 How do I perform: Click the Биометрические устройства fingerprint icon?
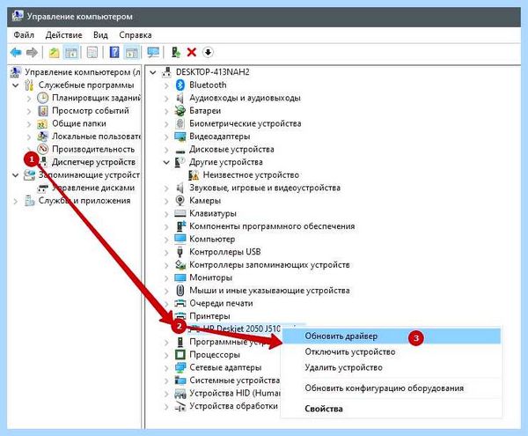(x=180, y=123)
